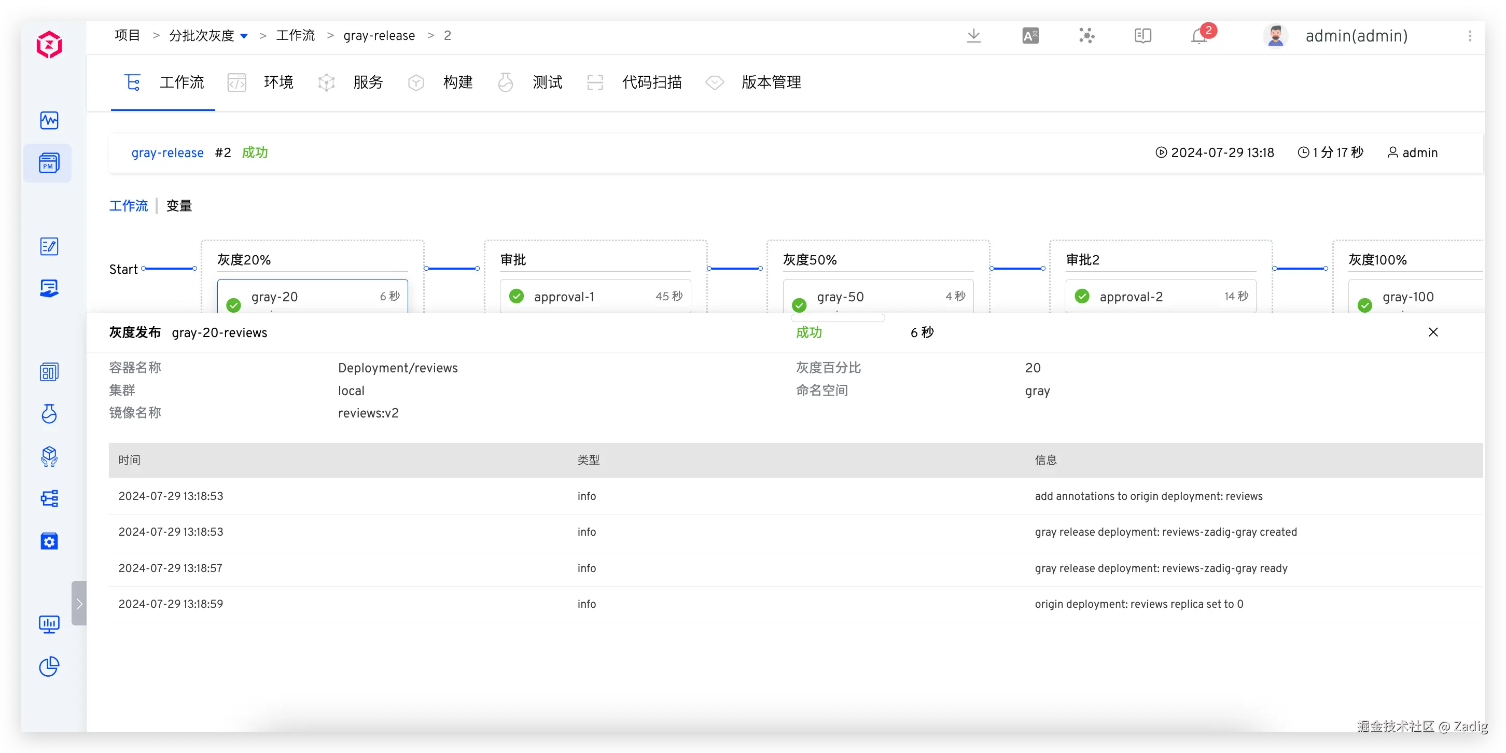
Task: Switch to the 变量 sub-tab
Action: pyautogui.click(x=179, y=206)
